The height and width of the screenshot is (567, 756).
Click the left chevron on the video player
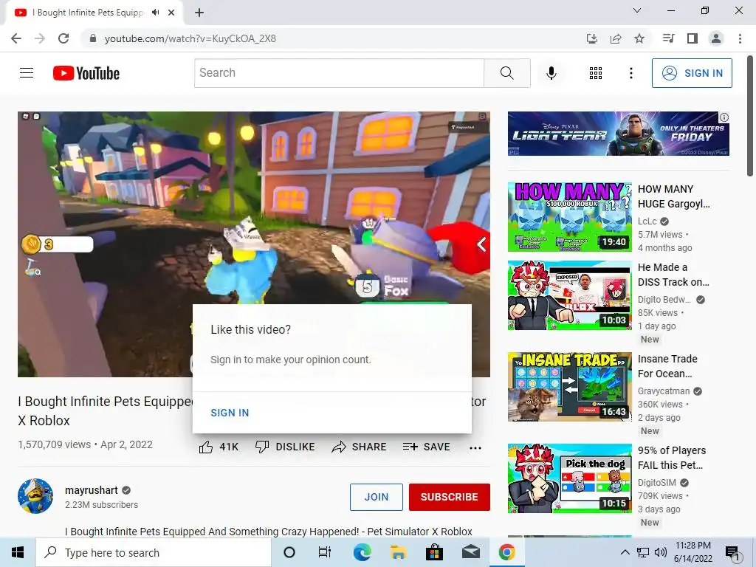(481, 244)
